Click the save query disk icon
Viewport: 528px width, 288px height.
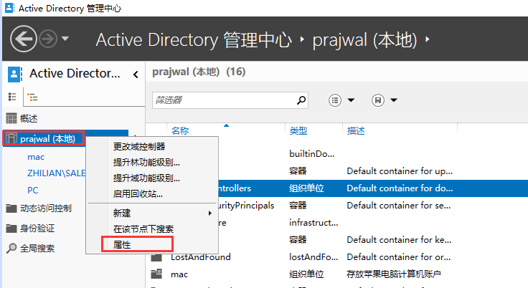(378, 100)
